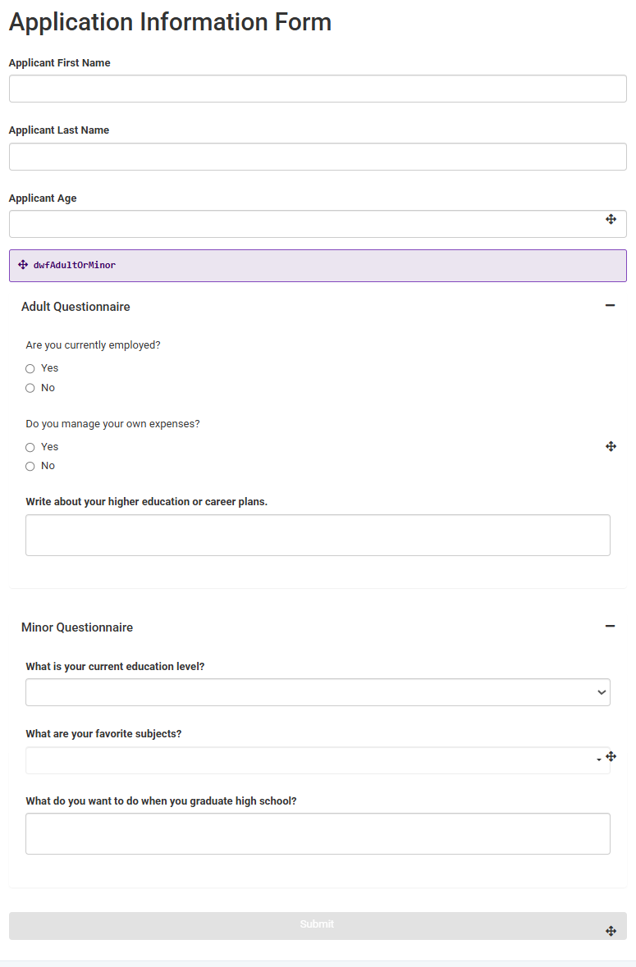Click the move handle beside the expenses question
The width and height of the screenshot is (636, 967).
611,446
